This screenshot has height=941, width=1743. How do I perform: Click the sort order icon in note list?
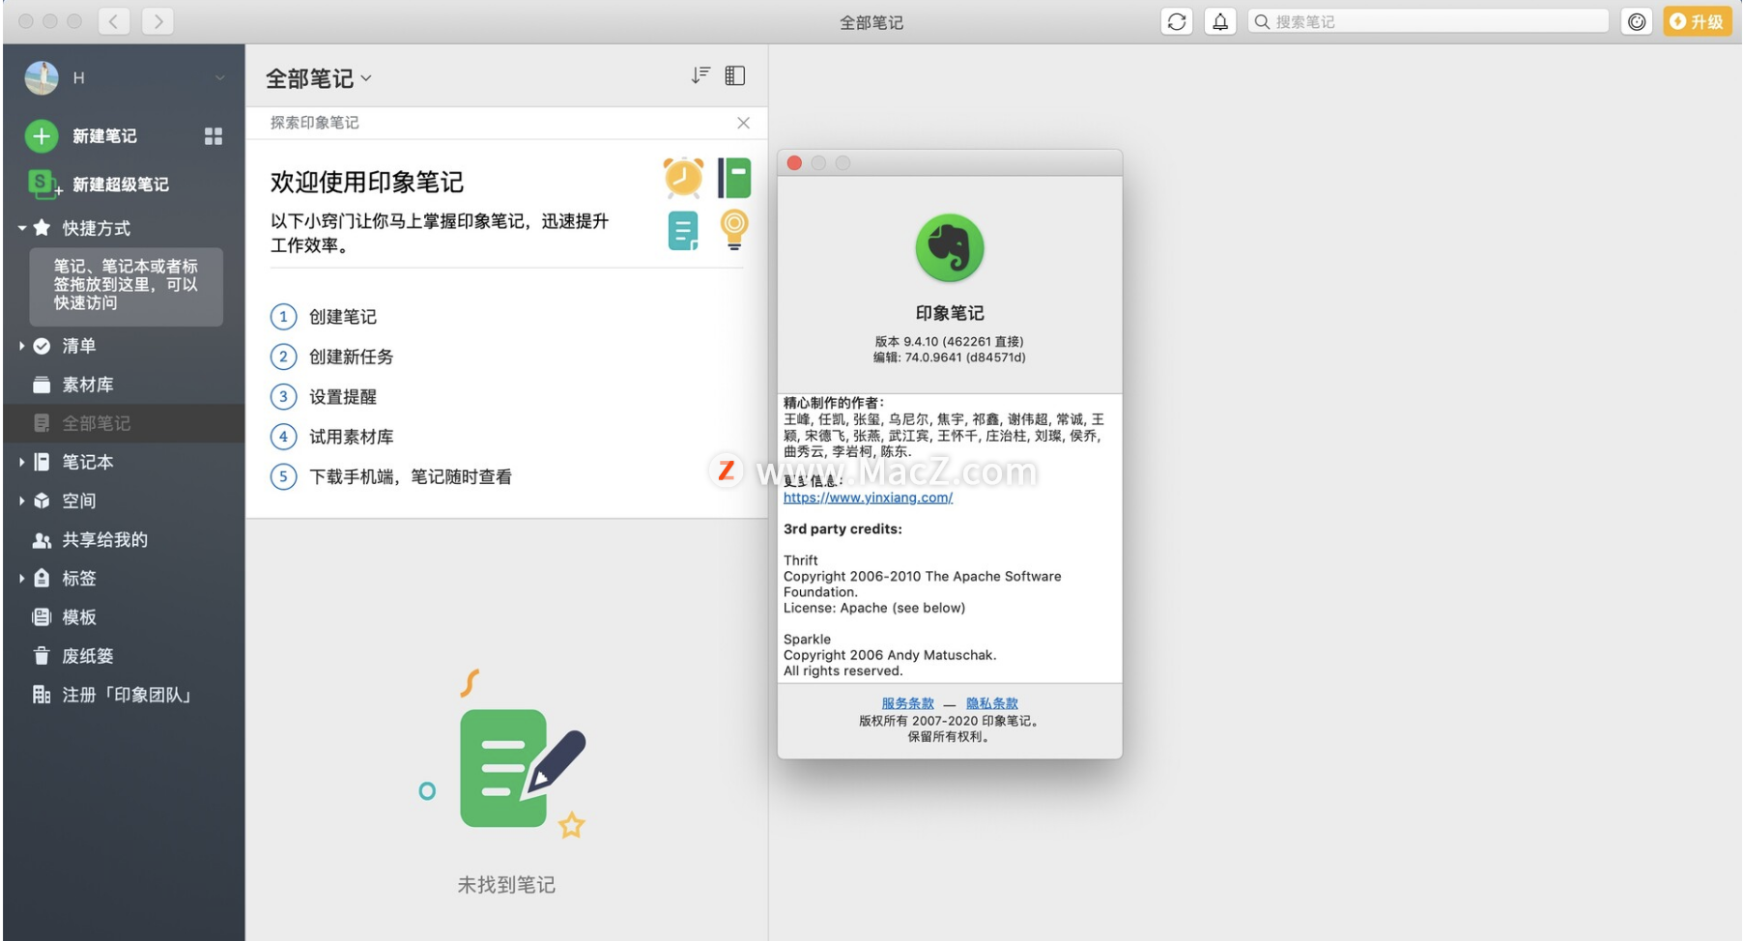(x=700, y=75)
